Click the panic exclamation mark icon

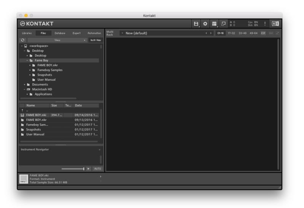265,24
